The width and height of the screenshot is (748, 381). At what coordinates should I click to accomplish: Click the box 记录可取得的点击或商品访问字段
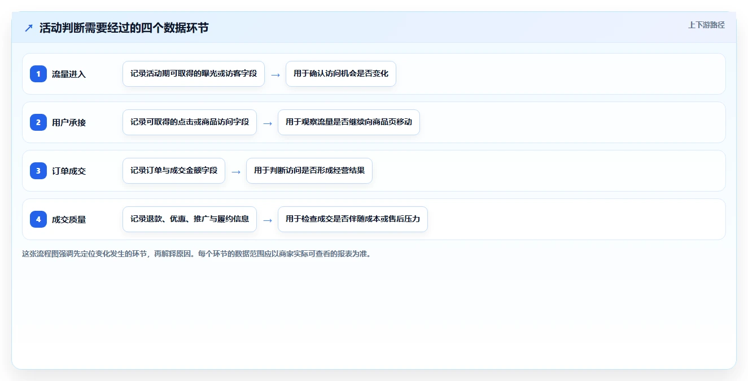tap(190, 122)
